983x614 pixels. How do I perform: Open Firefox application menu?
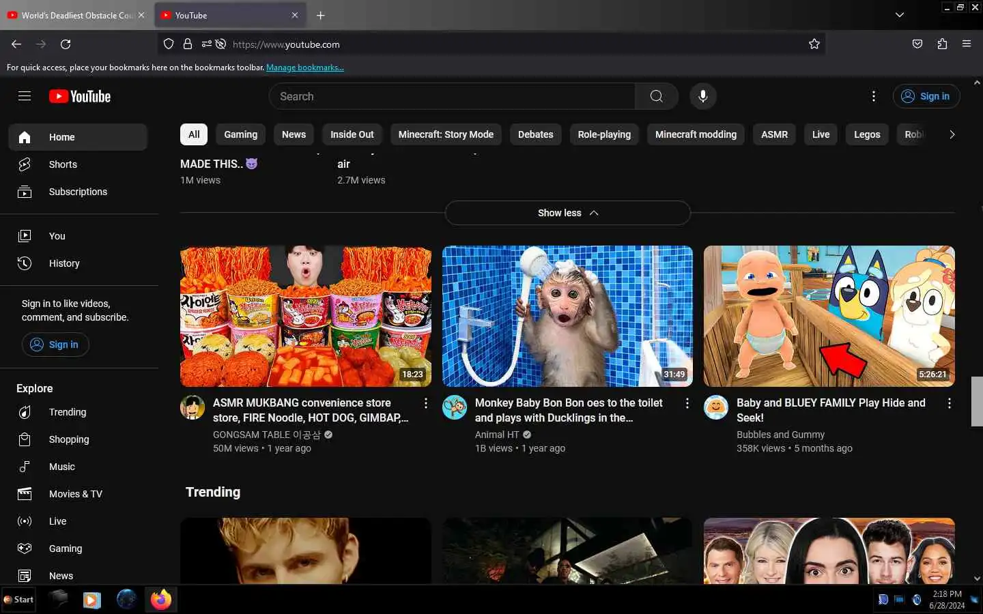[967, 44]
